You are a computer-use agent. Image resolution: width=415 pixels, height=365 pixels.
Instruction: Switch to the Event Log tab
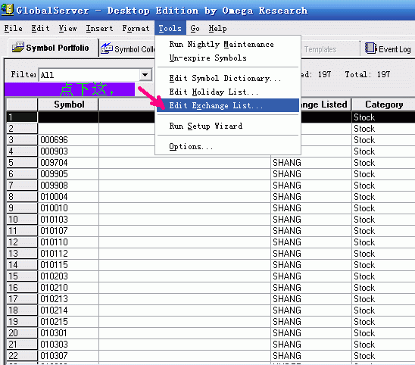[x=388, y=49]
